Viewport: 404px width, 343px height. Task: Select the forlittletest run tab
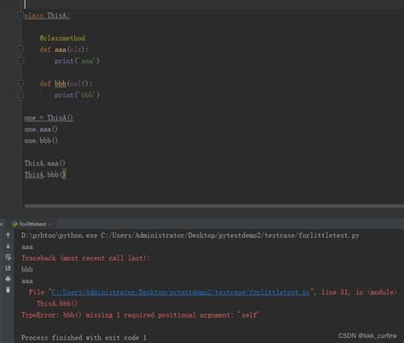32,224
